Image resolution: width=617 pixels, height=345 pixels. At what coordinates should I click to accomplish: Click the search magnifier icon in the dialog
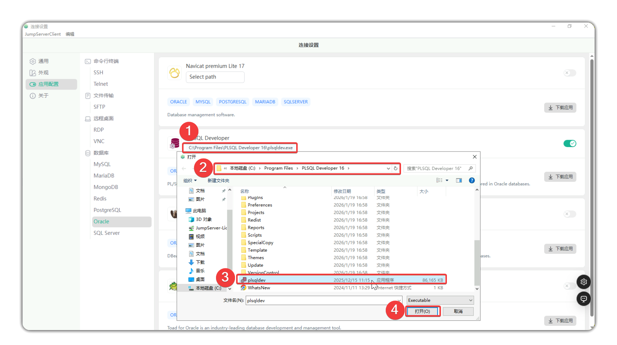(470, 168)
